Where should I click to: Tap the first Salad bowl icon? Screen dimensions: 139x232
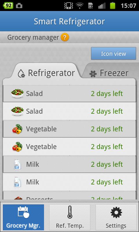tap(17, 93)
